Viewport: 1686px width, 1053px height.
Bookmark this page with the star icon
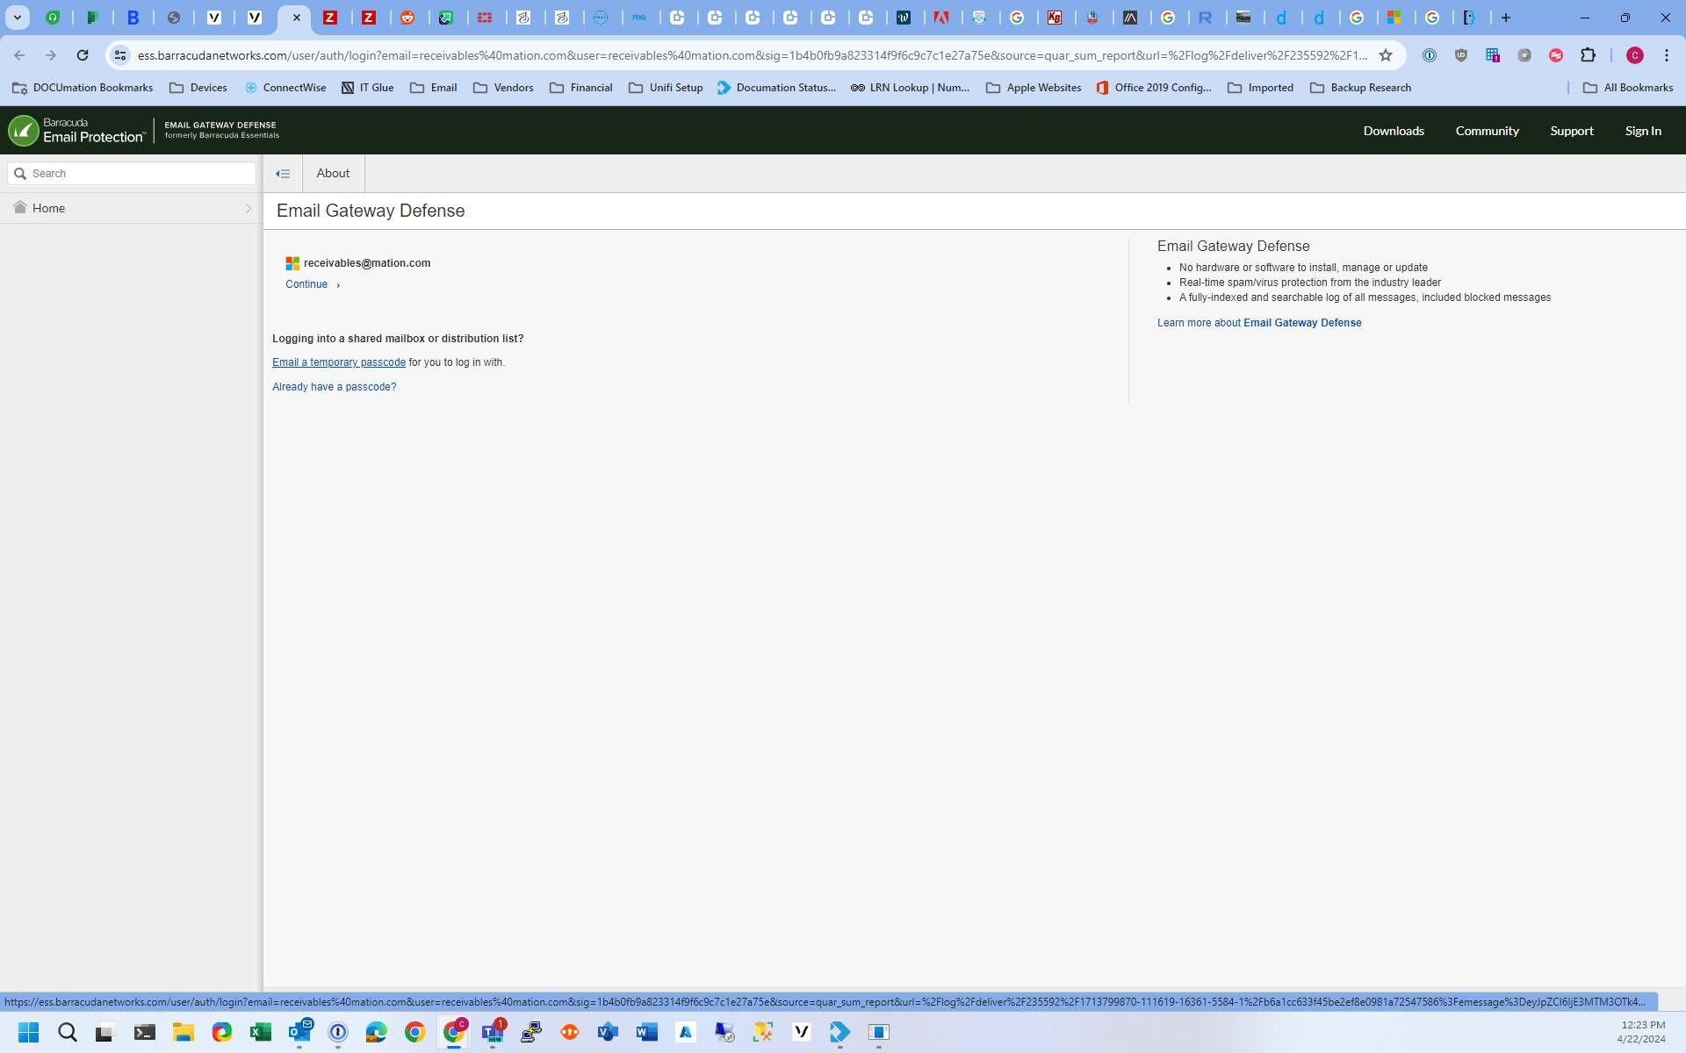(x=1386, y=55)
